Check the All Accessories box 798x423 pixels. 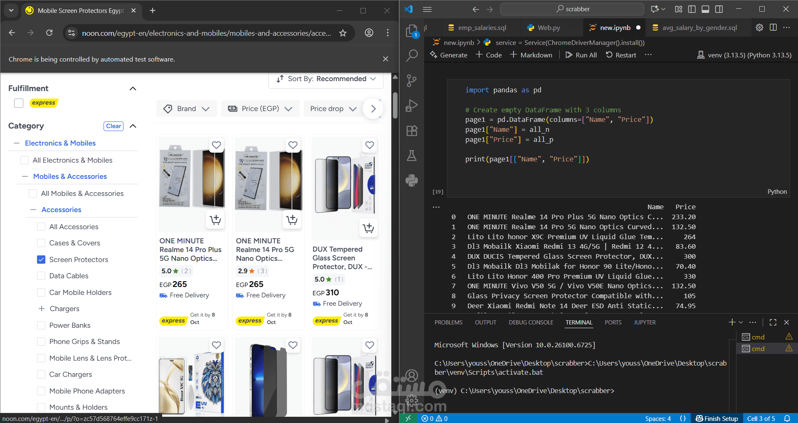(41, 227)
